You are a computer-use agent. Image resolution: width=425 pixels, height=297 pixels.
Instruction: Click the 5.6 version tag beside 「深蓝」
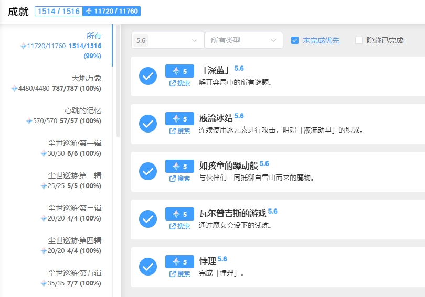(x=239, y=69)
